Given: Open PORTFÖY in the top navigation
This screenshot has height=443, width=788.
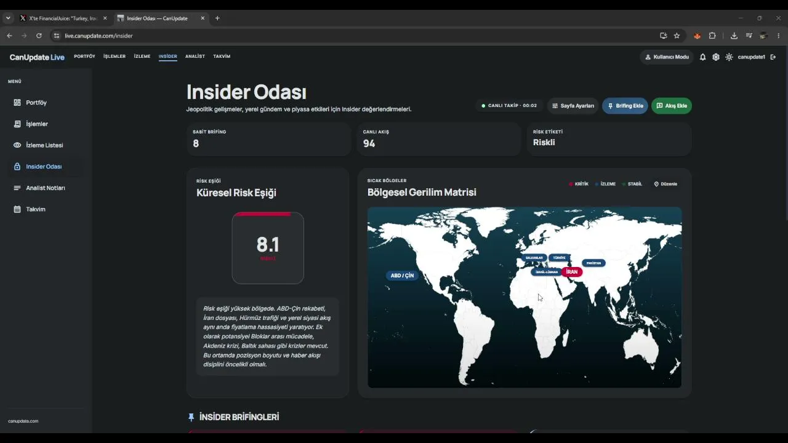Looking at the screenshot, I should pyautogui.click(x=84, y=57).
